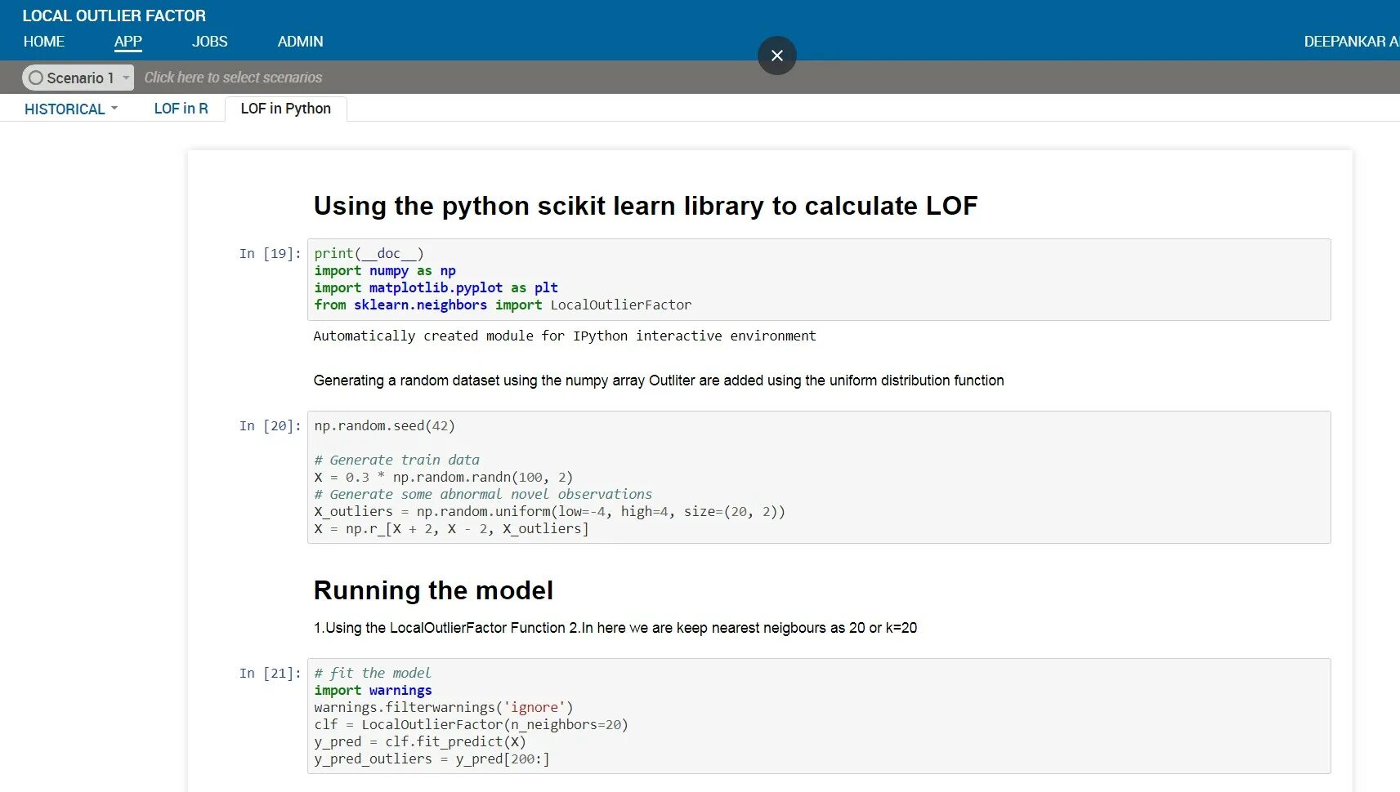Select the Scenario 1 radio button
Screen dimensions: 1400x792
(36, 78)
